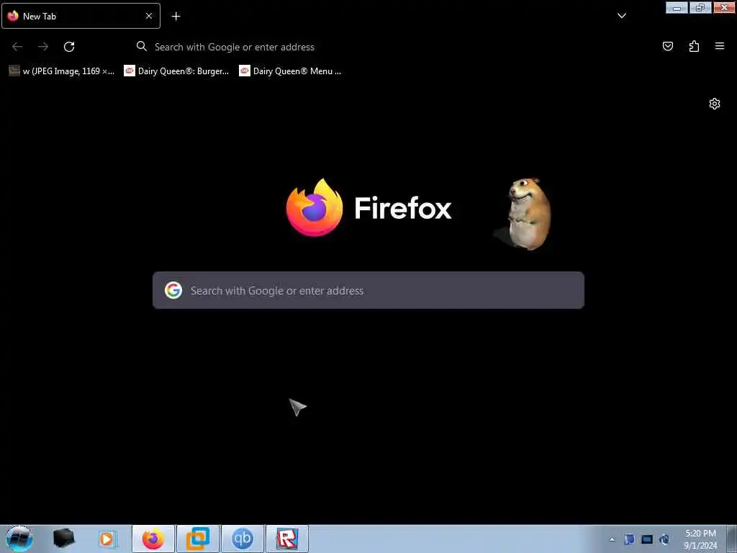Screen dimensions: 737x553
Task: Reload the current page
Action: click(x=69, y=47)
